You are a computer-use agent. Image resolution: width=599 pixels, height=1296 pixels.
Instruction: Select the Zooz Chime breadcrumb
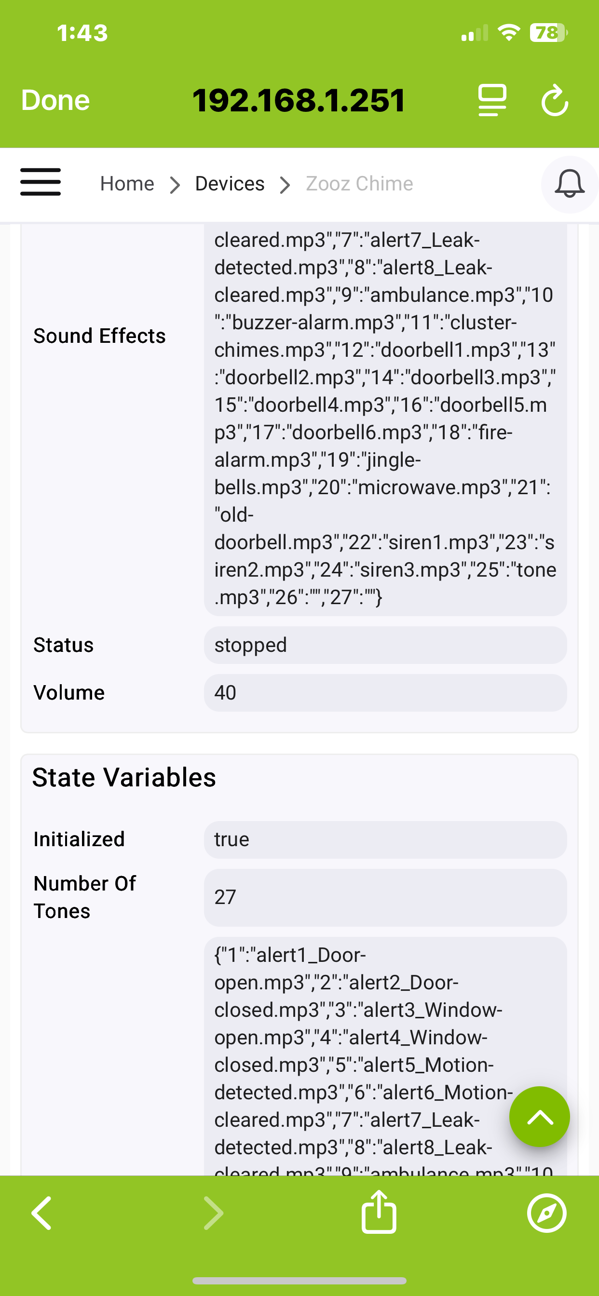click(x=359, y=184)
